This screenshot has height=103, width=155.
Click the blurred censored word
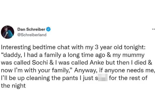103,78
